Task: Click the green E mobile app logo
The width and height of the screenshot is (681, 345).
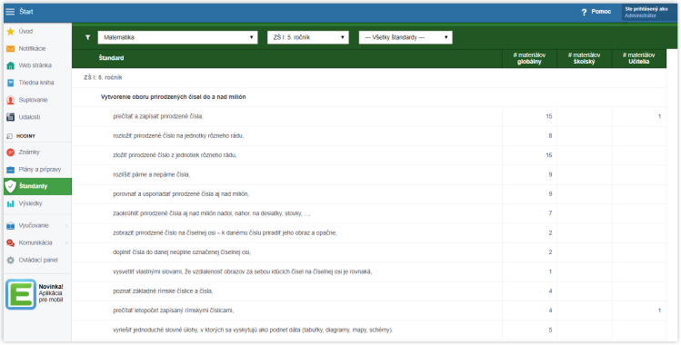Action: click(20, 294)
